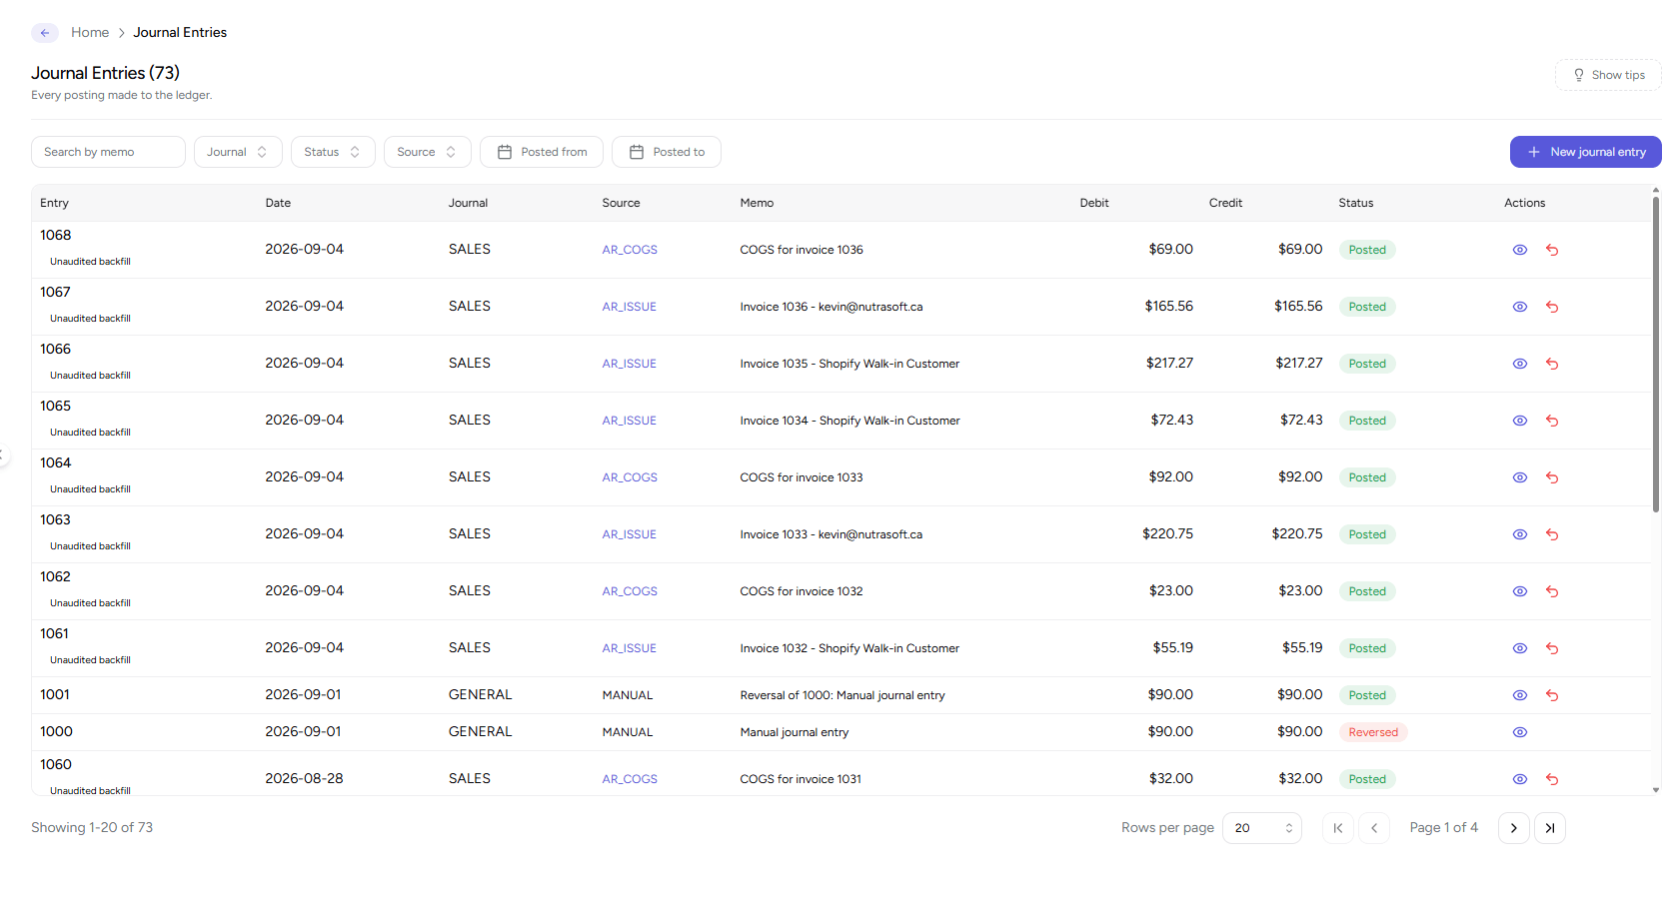The image size is (1674, 906).
Task: View journal entry 1060 details
Action: tap(1519, 779)
